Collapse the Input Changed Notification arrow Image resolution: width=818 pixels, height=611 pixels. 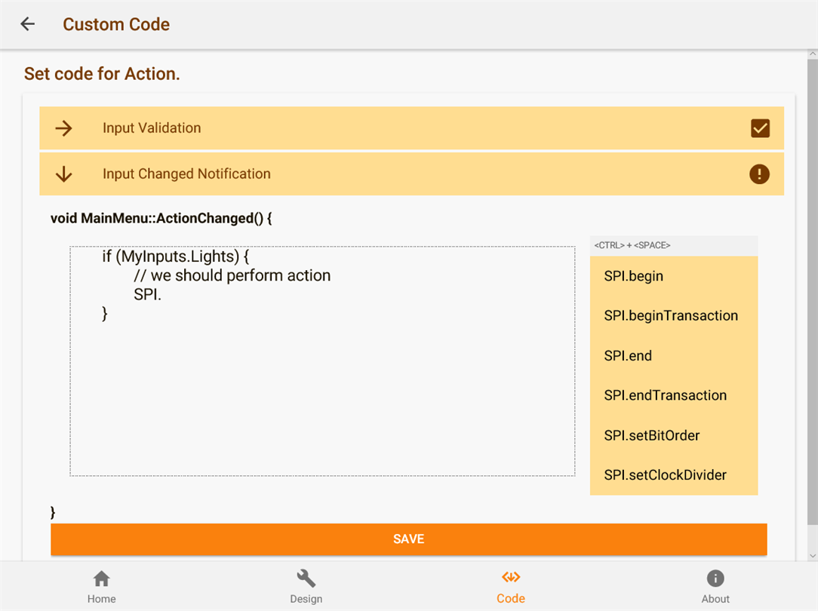(64, 174)
